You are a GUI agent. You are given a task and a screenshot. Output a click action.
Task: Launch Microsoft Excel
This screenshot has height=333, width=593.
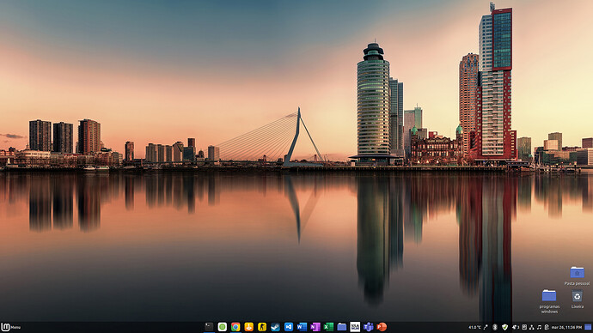click(328, 327)
